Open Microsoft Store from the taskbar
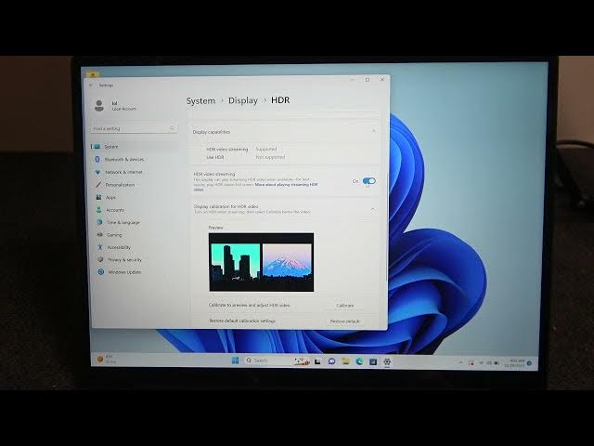Viewport: 594px width, 446px height. (373, 361)
